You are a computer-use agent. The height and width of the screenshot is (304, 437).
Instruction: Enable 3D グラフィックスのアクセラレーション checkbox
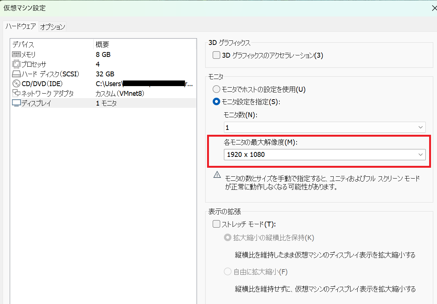216,55
